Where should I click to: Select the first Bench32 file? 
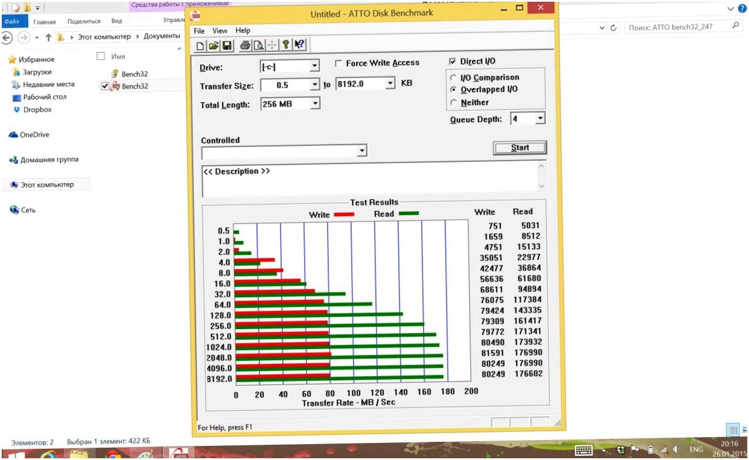point(129,74)
